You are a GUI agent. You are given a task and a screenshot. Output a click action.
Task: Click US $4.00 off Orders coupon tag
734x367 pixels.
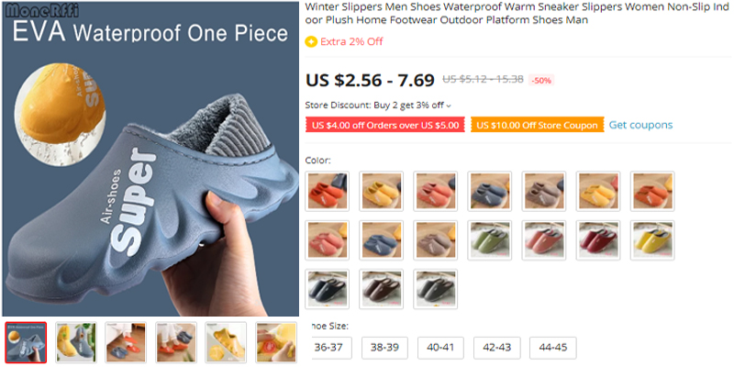point(385,125)
